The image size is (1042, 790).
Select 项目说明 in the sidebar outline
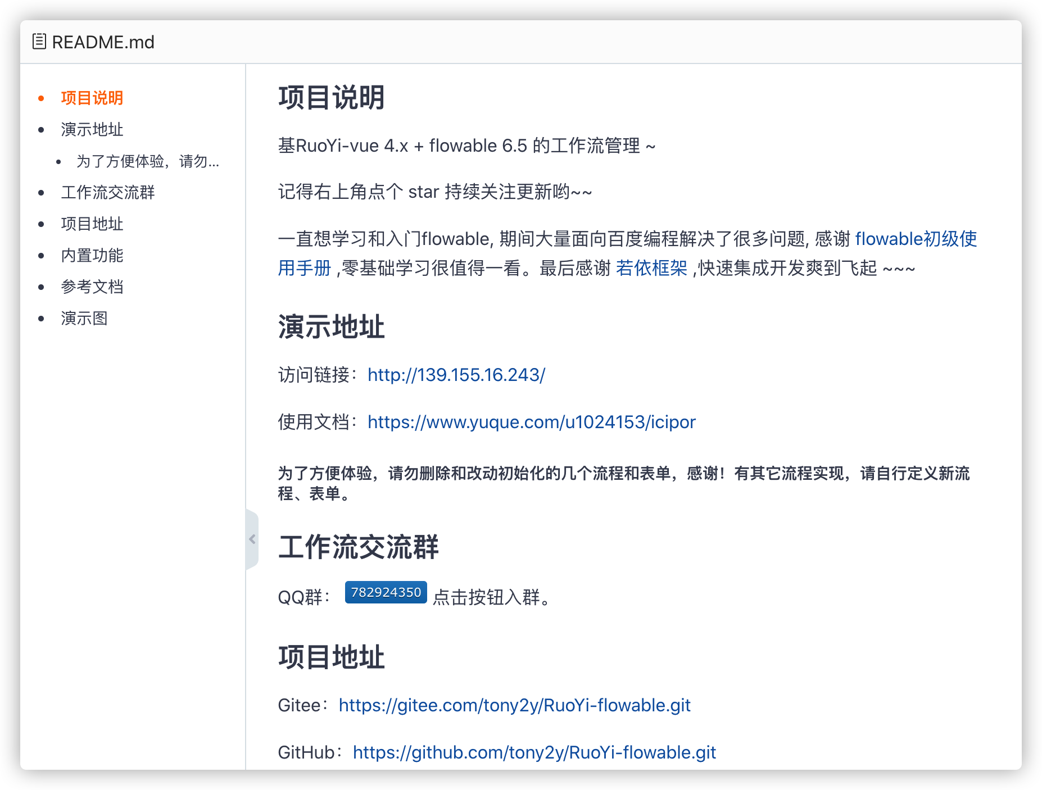click(91, 98)
